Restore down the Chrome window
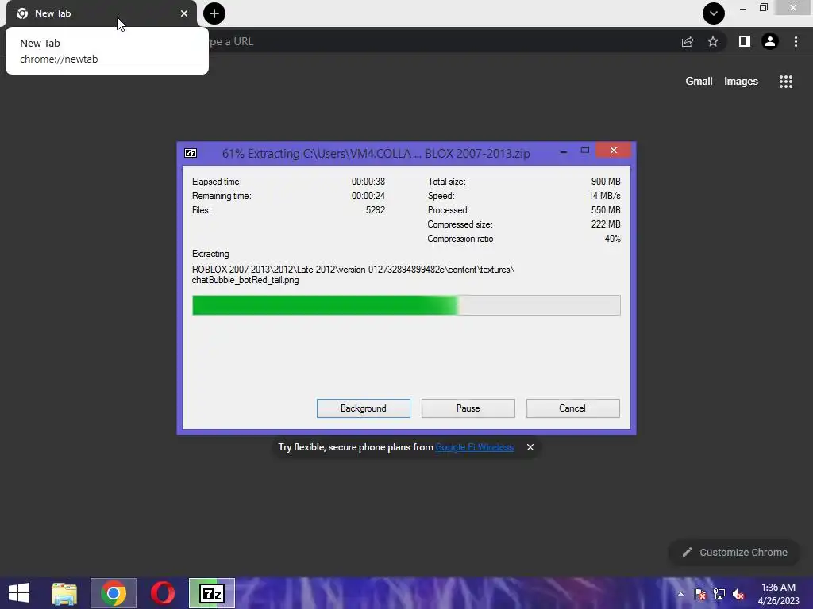The image size is (813, 609). tap(763, 7)
